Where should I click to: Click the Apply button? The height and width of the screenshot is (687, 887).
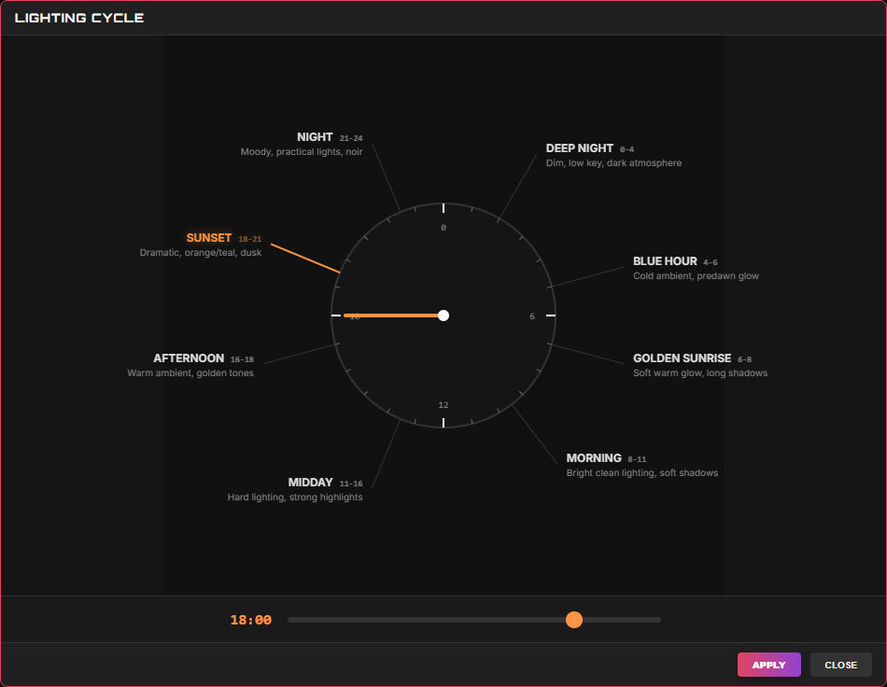click(x=768, y=665)
